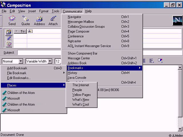Choose Navigator from Communicator menu
183x137 pixels.
(102, 17)
